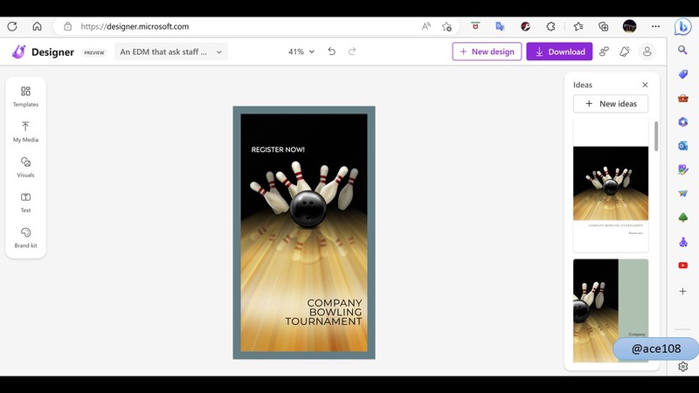This screenshot has width=699, height=393.
Task: Open the Designer account profile icon
Action: [647, 52]
